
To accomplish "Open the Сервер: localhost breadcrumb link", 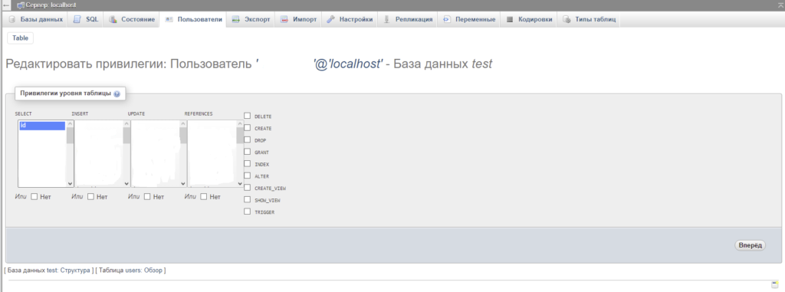I will pyautogui.click(x=51, y=5).
